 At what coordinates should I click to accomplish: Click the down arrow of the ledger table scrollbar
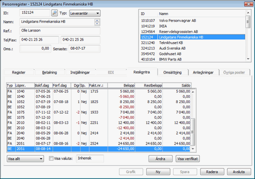193,149
